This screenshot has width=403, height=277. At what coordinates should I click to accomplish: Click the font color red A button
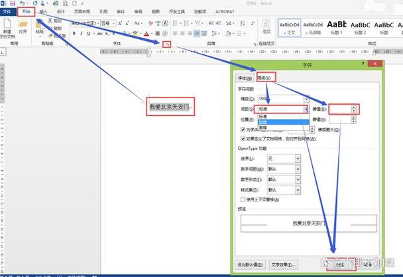(x=147, y=33)
